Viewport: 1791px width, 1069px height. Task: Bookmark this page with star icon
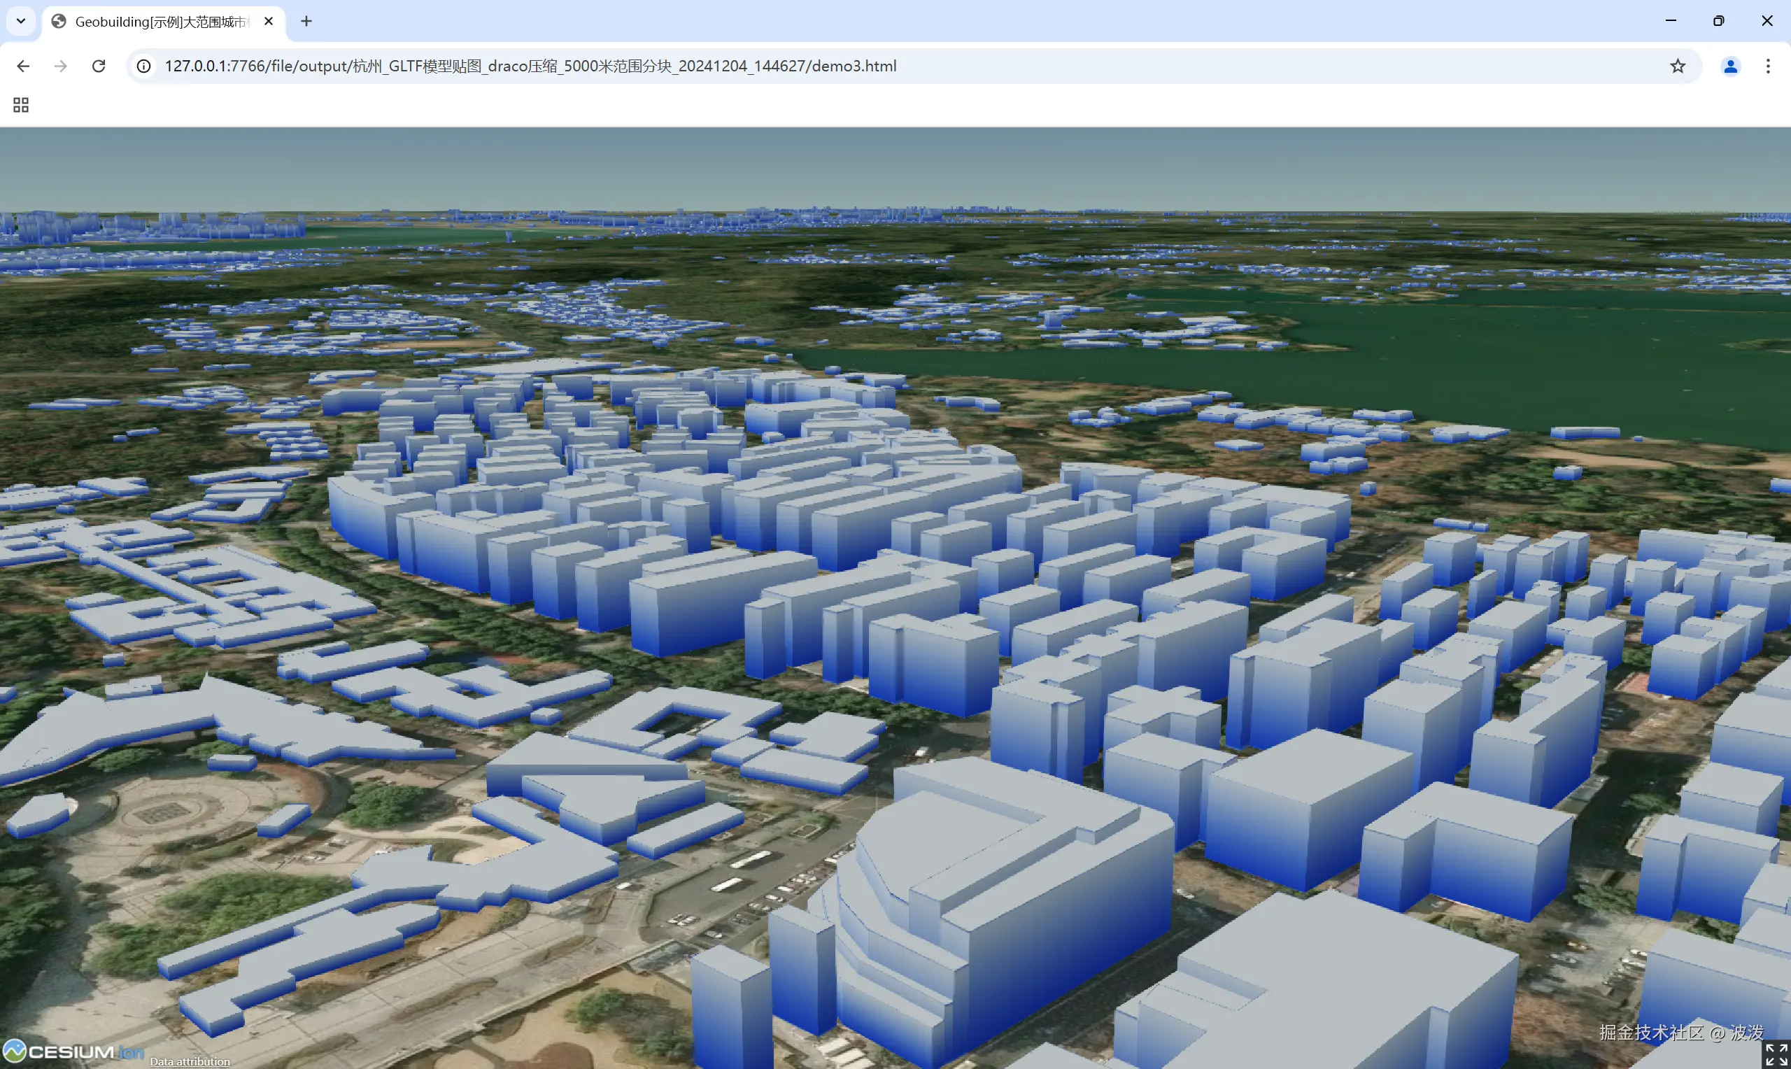(x=1677, y=66)
